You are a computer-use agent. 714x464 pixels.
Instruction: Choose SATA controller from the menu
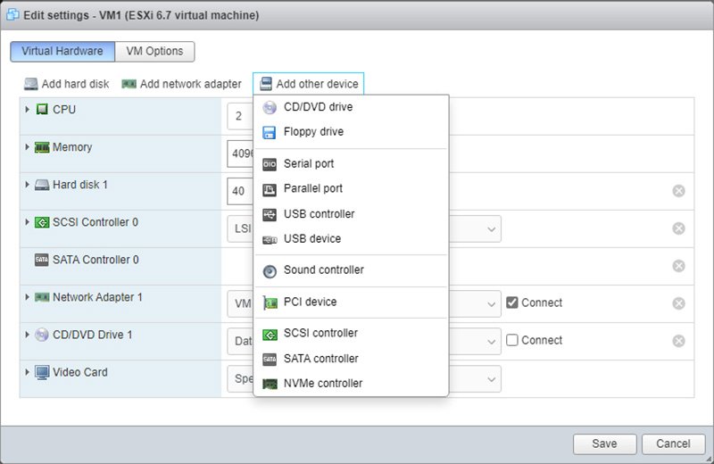(x=320, y=359)
